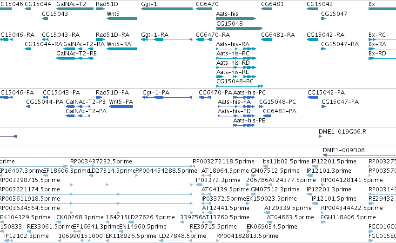Open EST RE39715.5prime
396x243 pixels.
tap(191, 232)
